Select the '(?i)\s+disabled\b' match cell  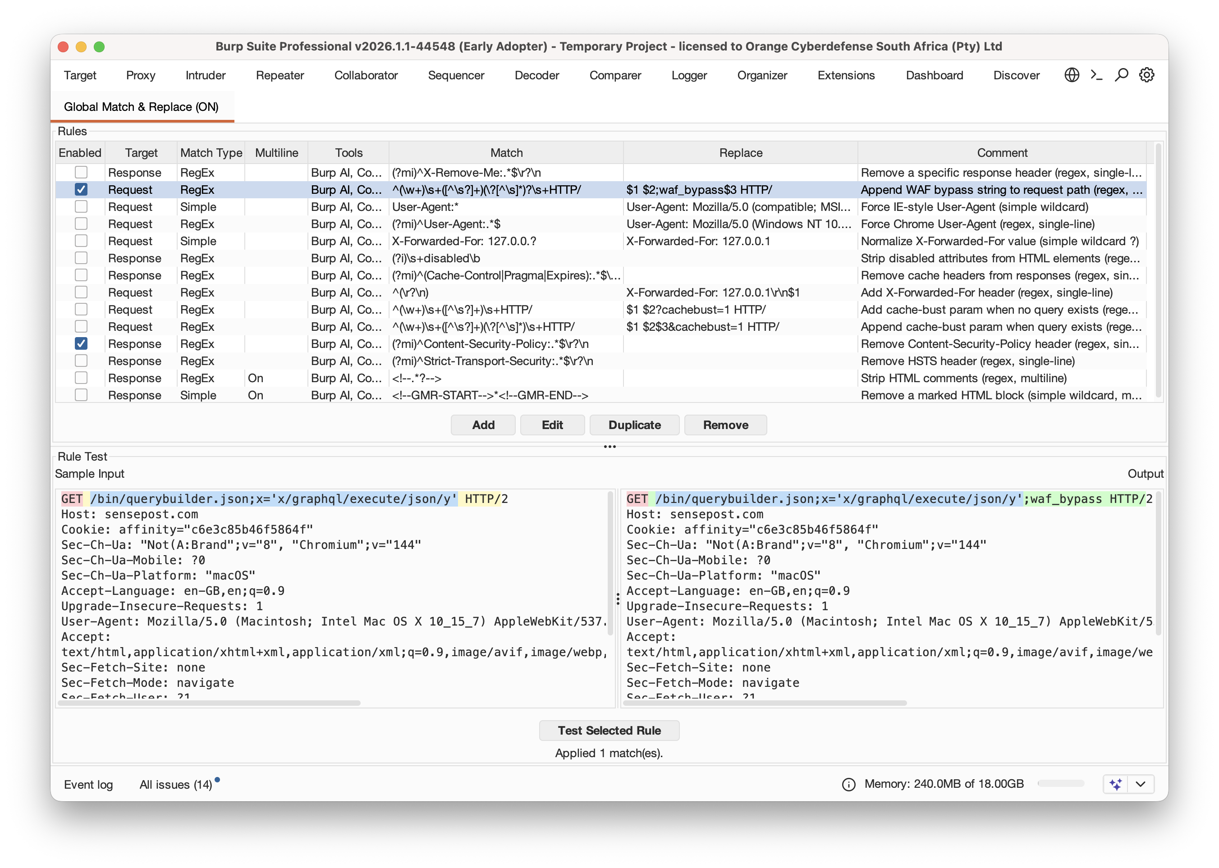506,258
